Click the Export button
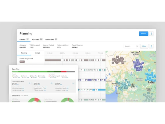 (144, 34)
